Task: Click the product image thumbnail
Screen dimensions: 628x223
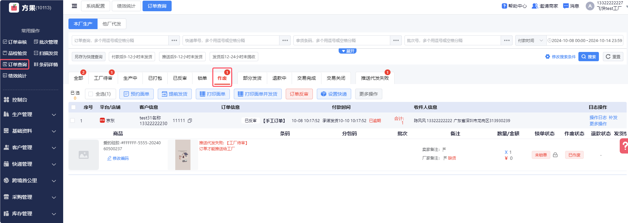Action: coord(183,155)
